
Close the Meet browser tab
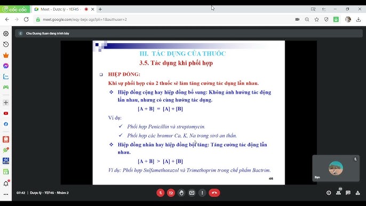tap(93, 9)
